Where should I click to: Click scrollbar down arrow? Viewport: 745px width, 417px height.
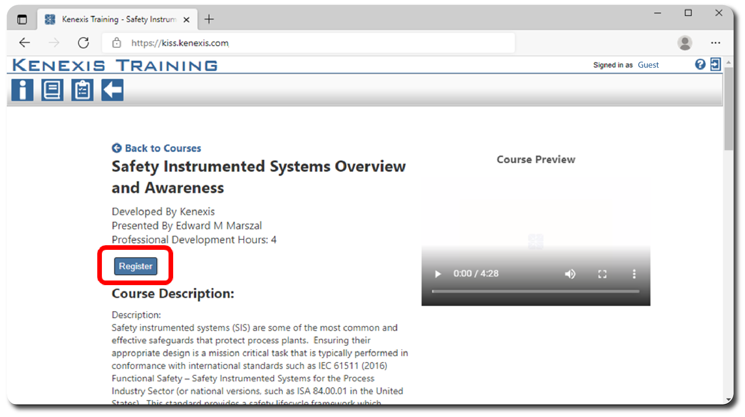pyautogui.click(x=729, y=400)
